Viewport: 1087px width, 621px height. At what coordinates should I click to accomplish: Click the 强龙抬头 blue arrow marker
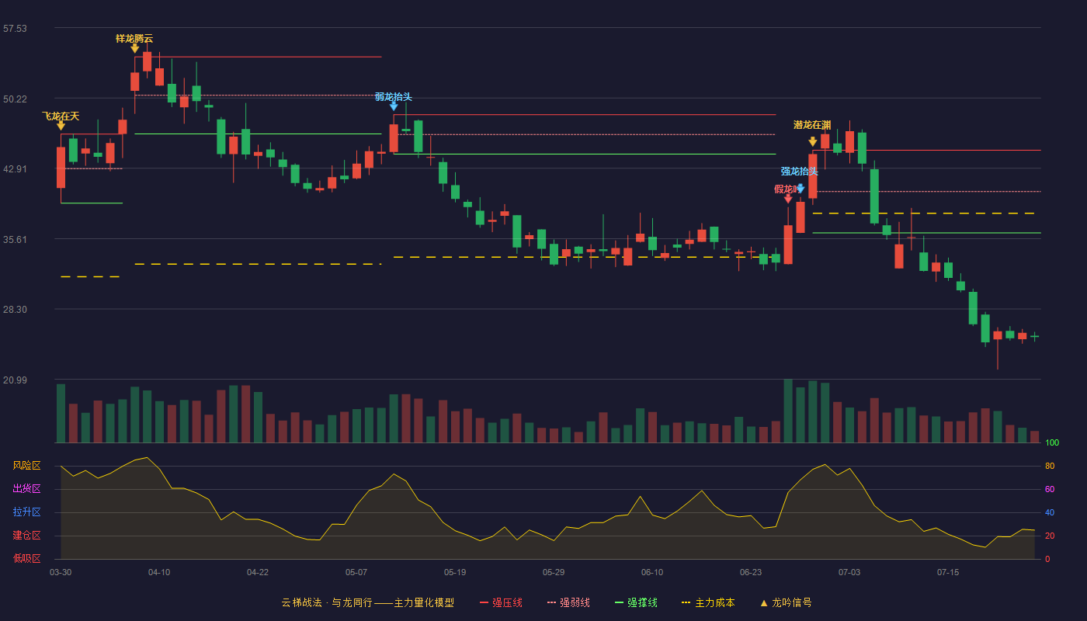coord(800,188)
